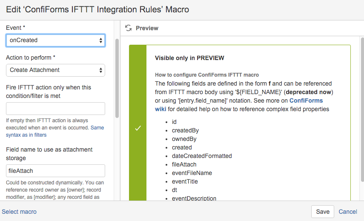Click the fileAttach storage field
Image resolution: width=364 pixels, height=221 pixels.
pos(55,171)
